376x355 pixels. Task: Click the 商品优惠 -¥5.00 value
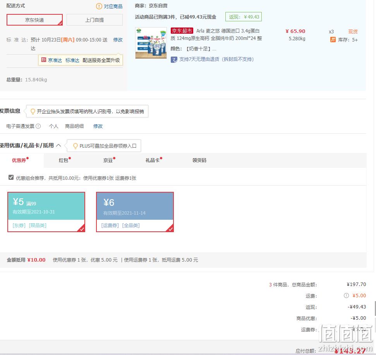(x=358, y=318)
